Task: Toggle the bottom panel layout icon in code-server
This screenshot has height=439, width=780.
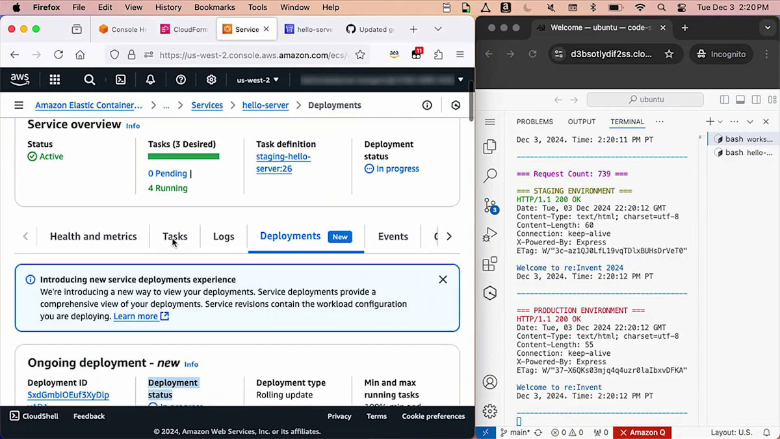Action: pyautogui.click(x=740, y=100)
